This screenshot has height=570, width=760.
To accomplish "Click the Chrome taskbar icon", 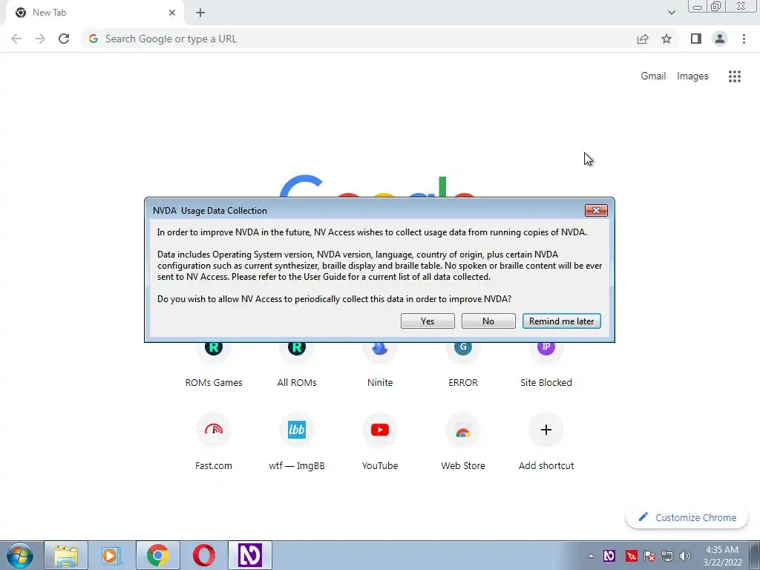I will click(158, 555).
